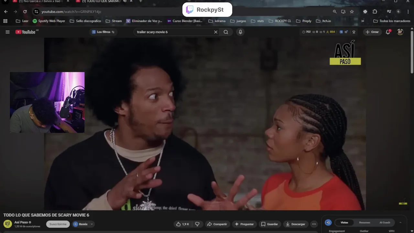Image resolution: width=414 pixels, height=233 pixels.
Task: Open the Crear upload menu
Action: [372, 32]
